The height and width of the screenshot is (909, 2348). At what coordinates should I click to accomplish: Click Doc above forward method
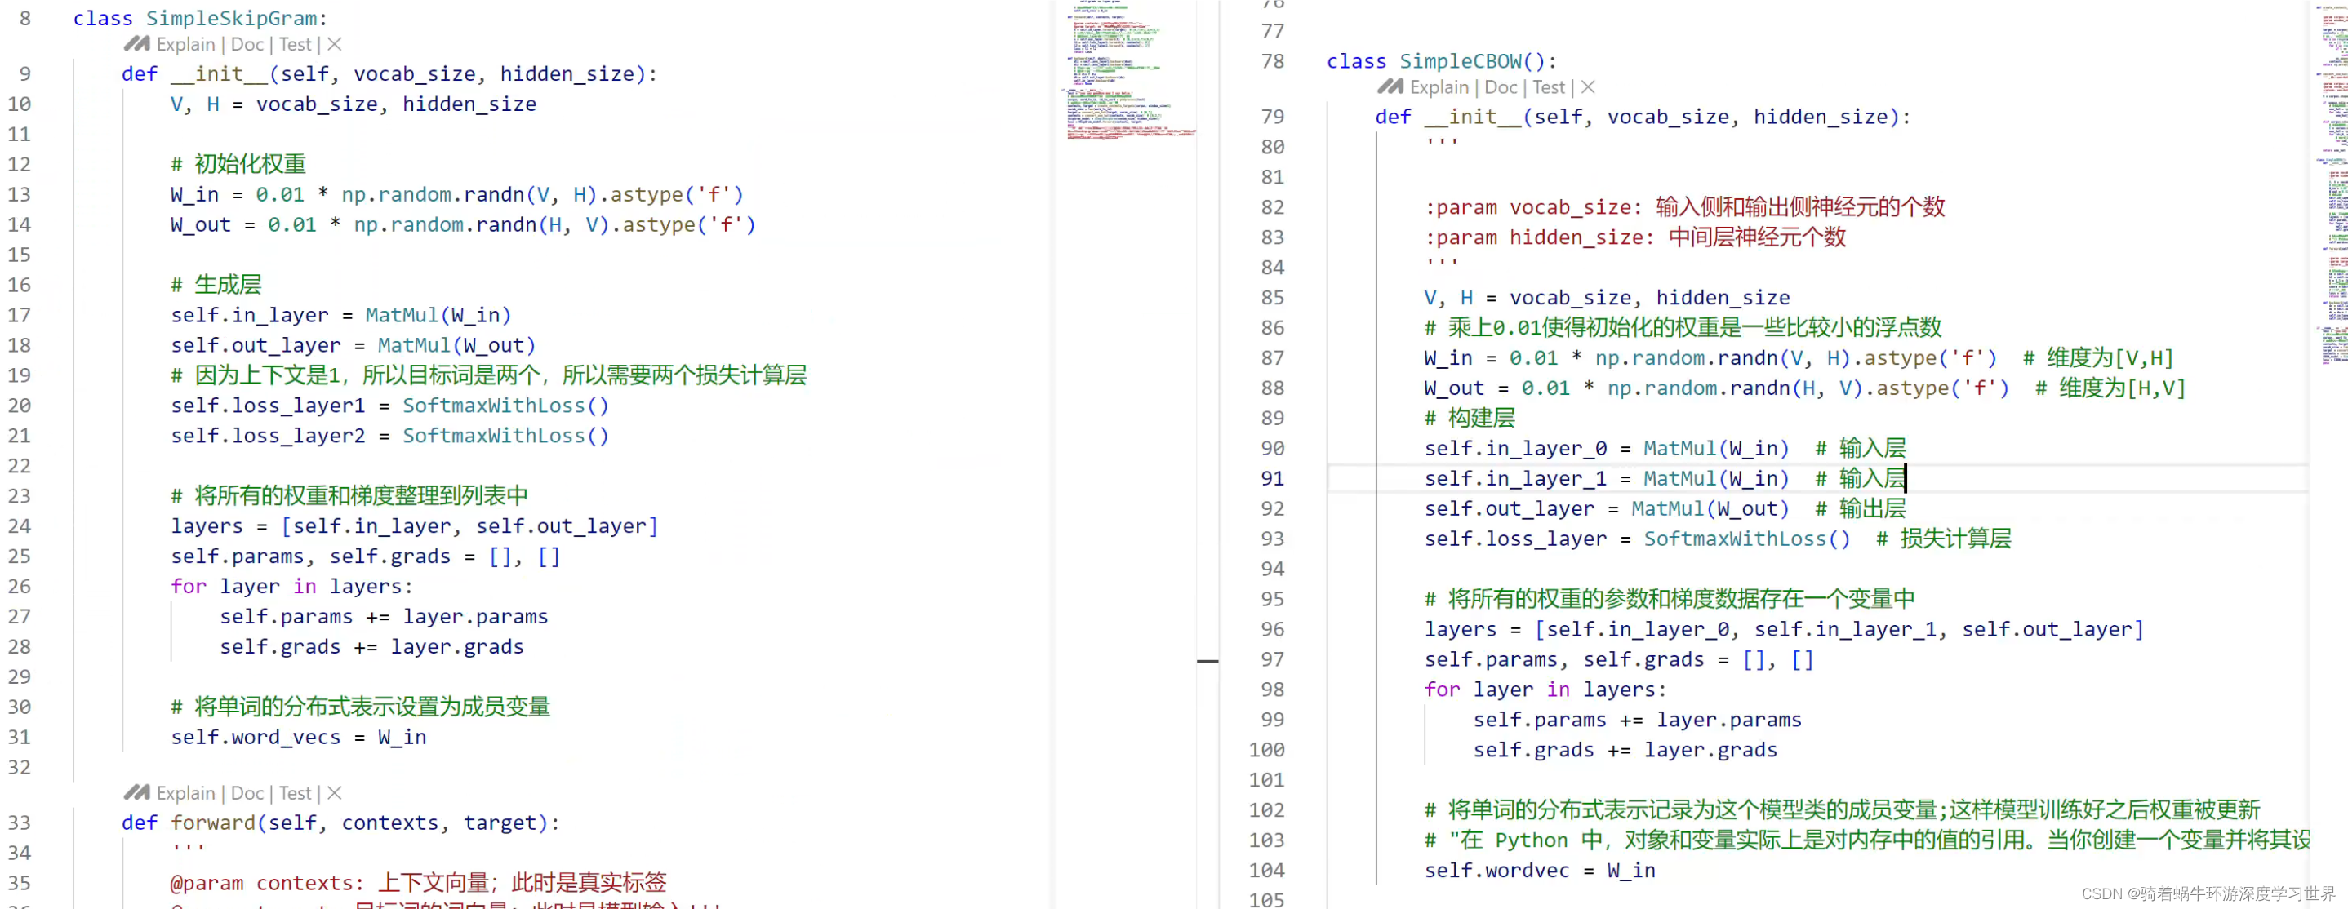247,793
